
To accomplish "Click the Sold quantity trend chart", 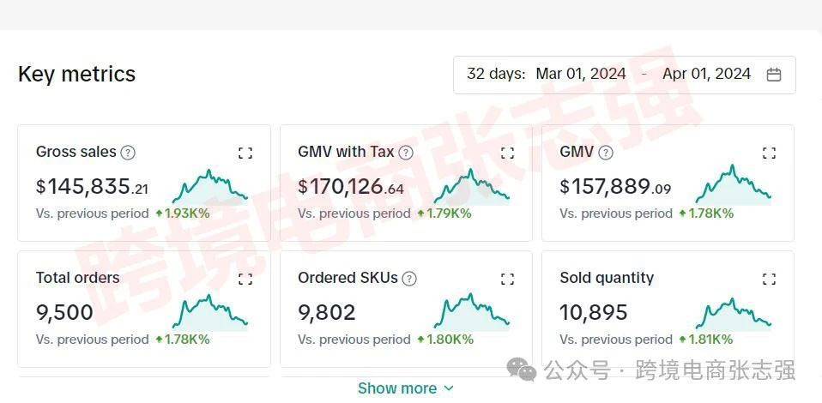I will 733,312.
